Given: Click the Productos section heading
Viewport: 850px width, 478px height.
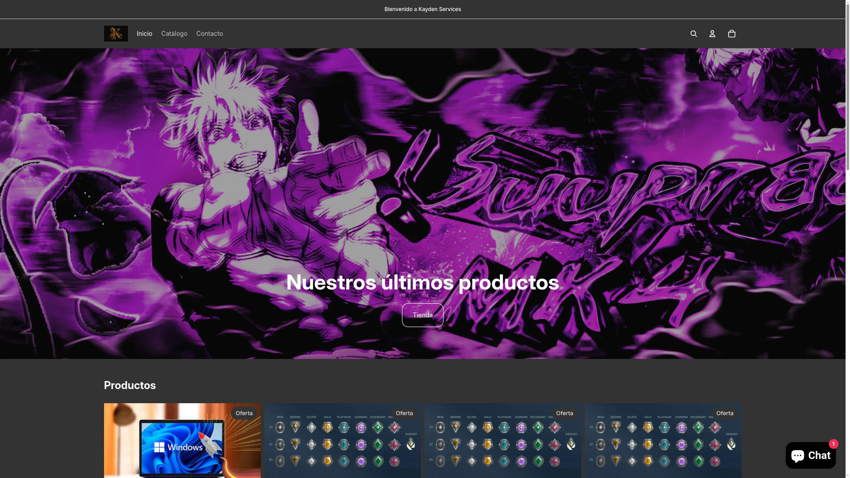Looking at the screenshot, I should (x=130, y=385).
